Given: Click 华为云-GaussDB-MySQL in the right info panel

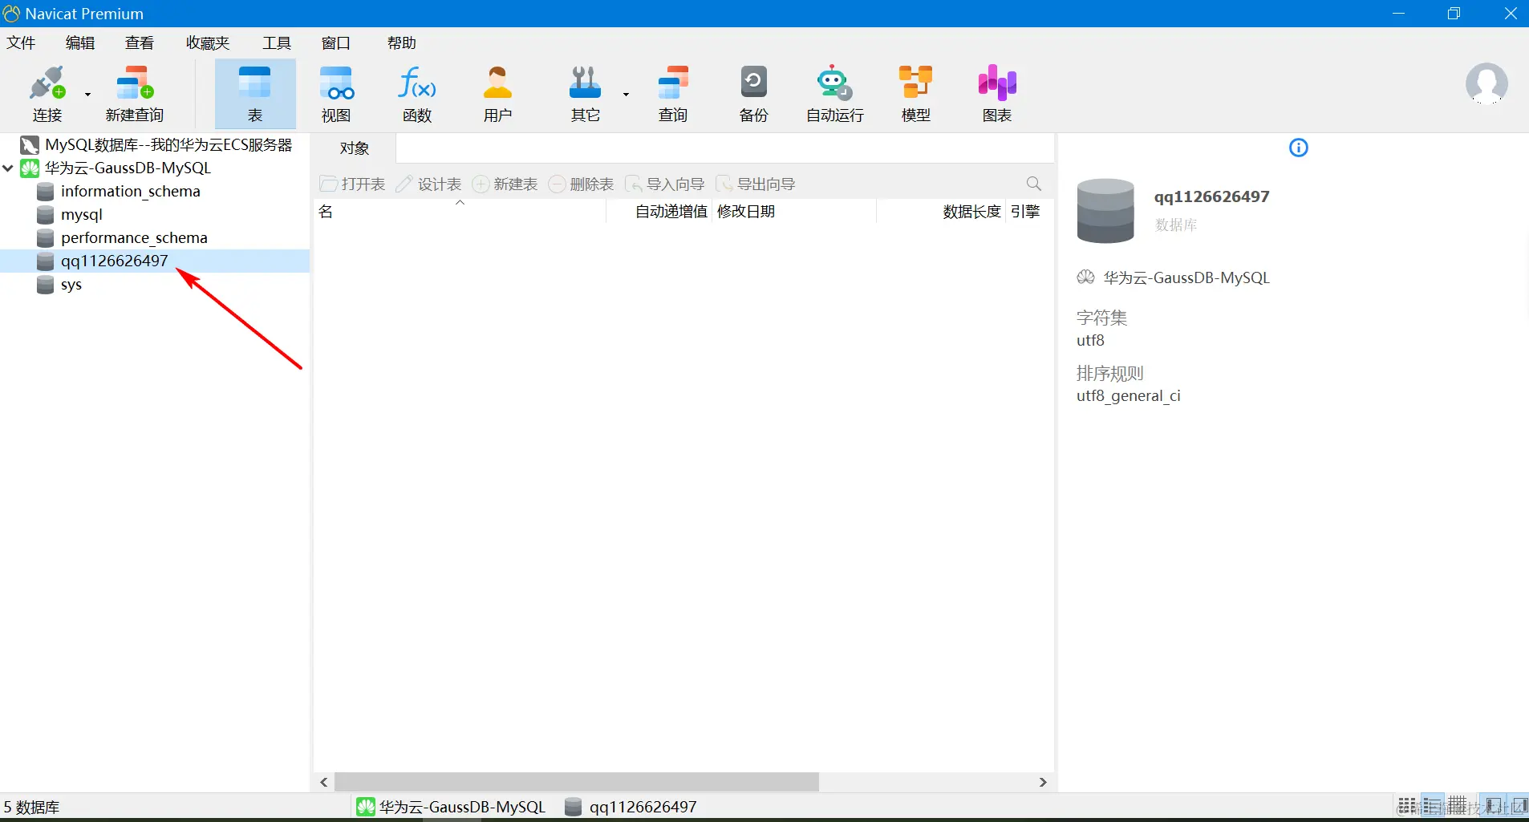Looking at the screenshot, I should click(x=1186, y=278).
